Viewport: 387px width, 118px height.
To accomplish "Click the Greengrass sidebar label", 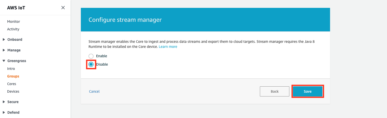I will pyautogui.click(x=17, y=61).
